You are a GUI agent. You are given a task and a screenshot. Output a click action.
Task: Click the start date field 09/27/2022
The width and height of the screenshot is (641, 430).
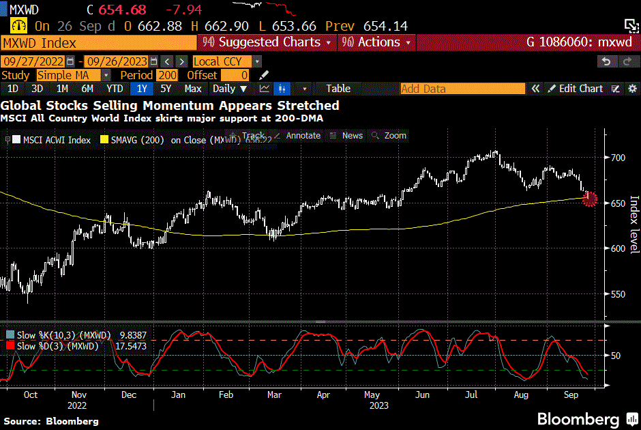pyautogui.click(x=33, y=61)
